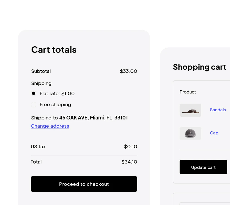Click the Subtotal amount "$33.00"
Viewport: 230px width, 205px height.
pos(129,71)
